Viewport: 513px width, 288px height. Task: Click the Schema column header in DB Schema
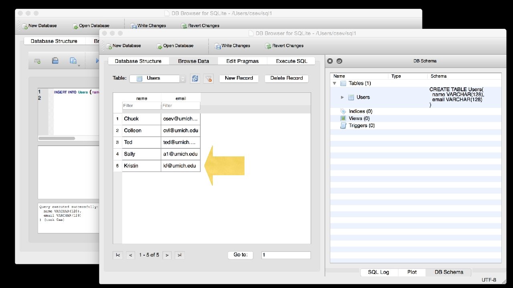click(x=464, y=76)
